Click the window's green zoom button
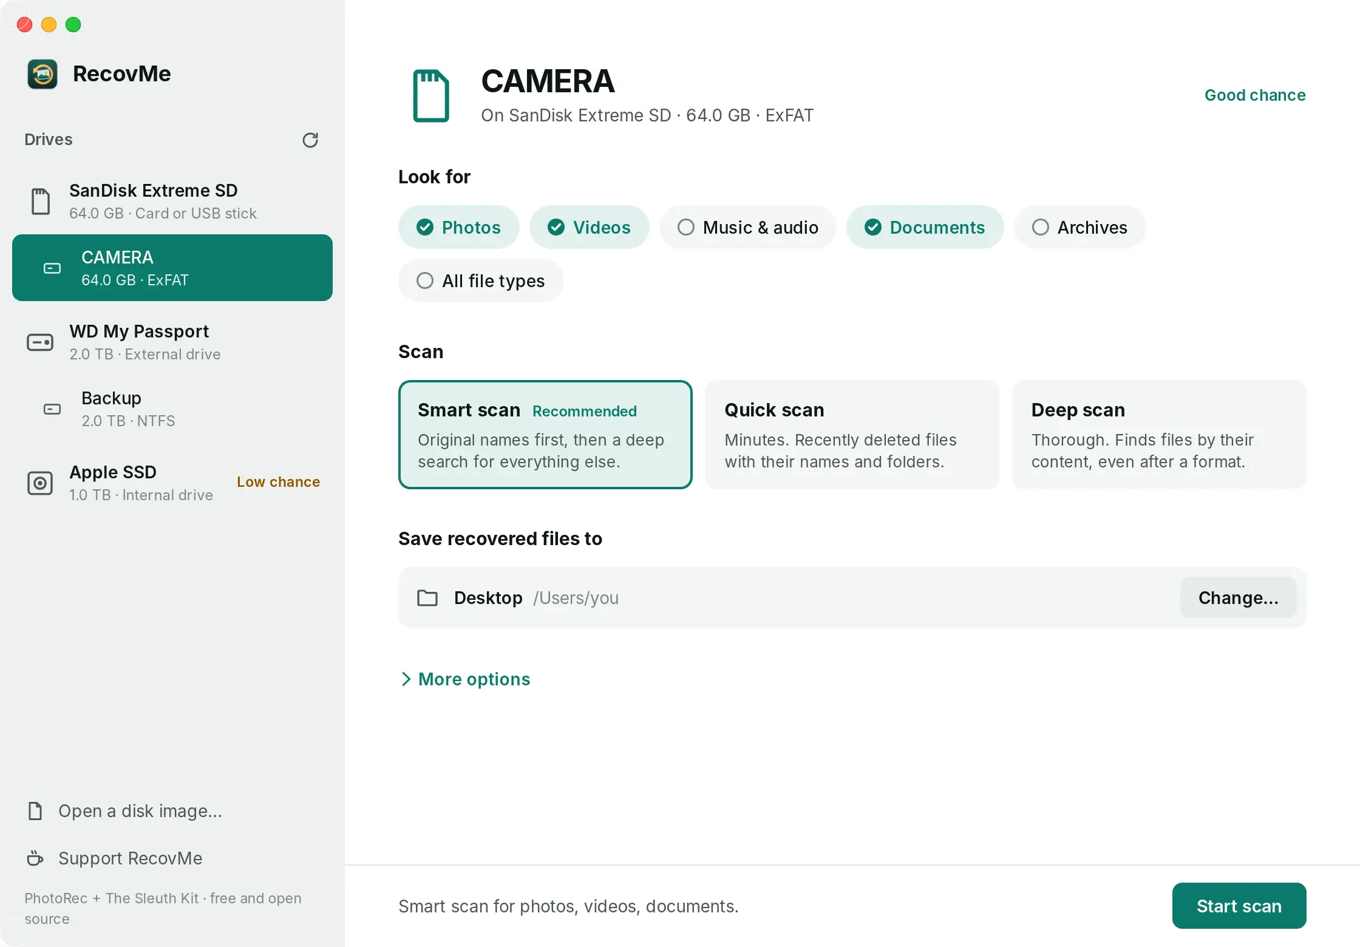The height and width of the screenshot is (947, 1360). [73, 24]
